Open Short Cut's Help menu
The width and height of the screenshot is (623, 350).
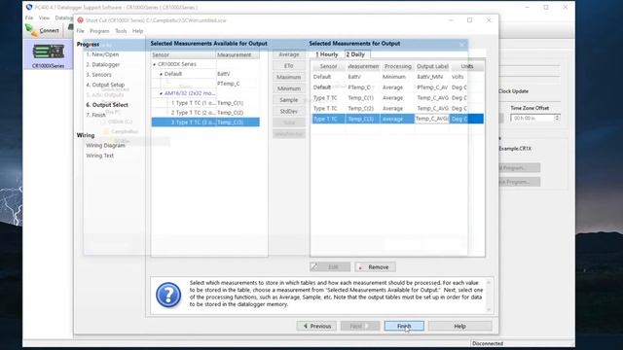[137, 31]
